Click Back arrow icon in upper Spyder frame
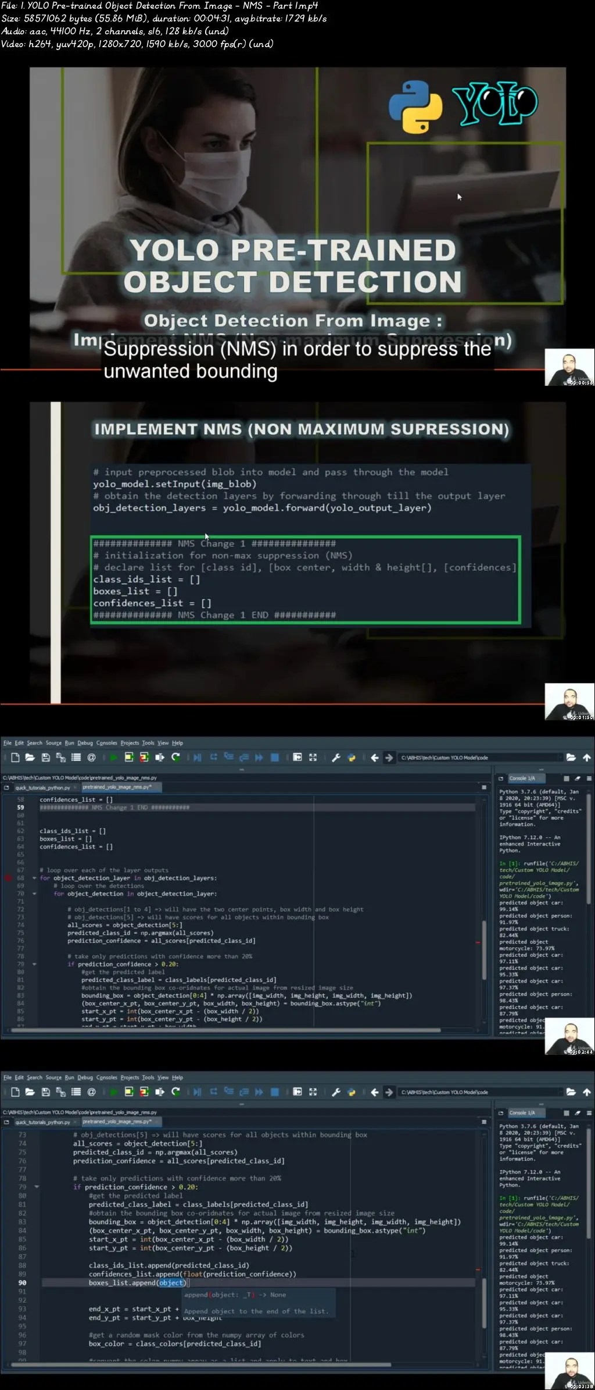 [375, 757]
